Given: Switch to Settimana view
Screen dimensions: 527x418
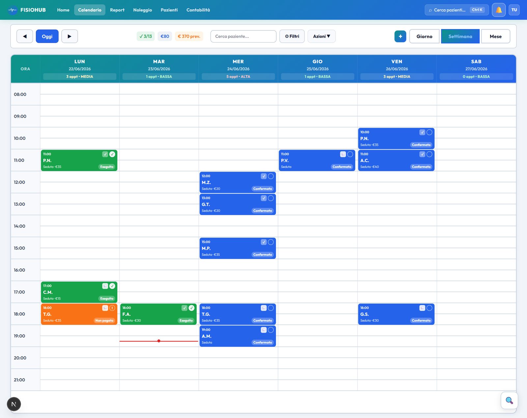Looking at the screenshot, I should tap(460, 36).
